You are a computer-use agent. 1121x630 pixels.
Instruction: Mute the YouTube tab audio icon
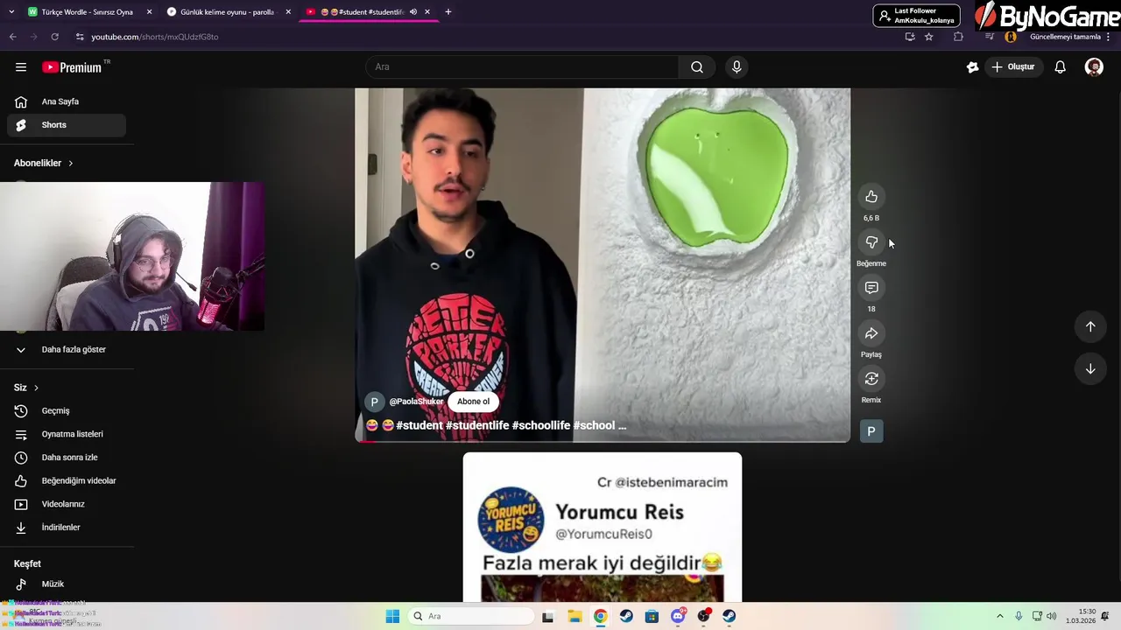pyautogui.click(x=413, y=12)
